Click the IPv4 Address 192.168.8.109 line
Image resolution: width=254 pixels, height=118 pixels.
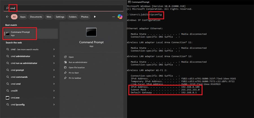click(x=165, y=87)
